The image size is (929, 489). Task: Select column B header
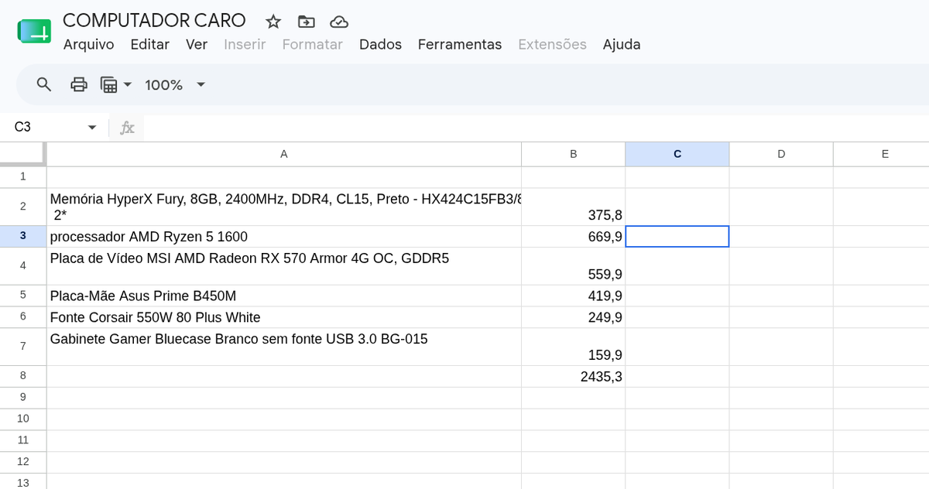coord(574,154)
